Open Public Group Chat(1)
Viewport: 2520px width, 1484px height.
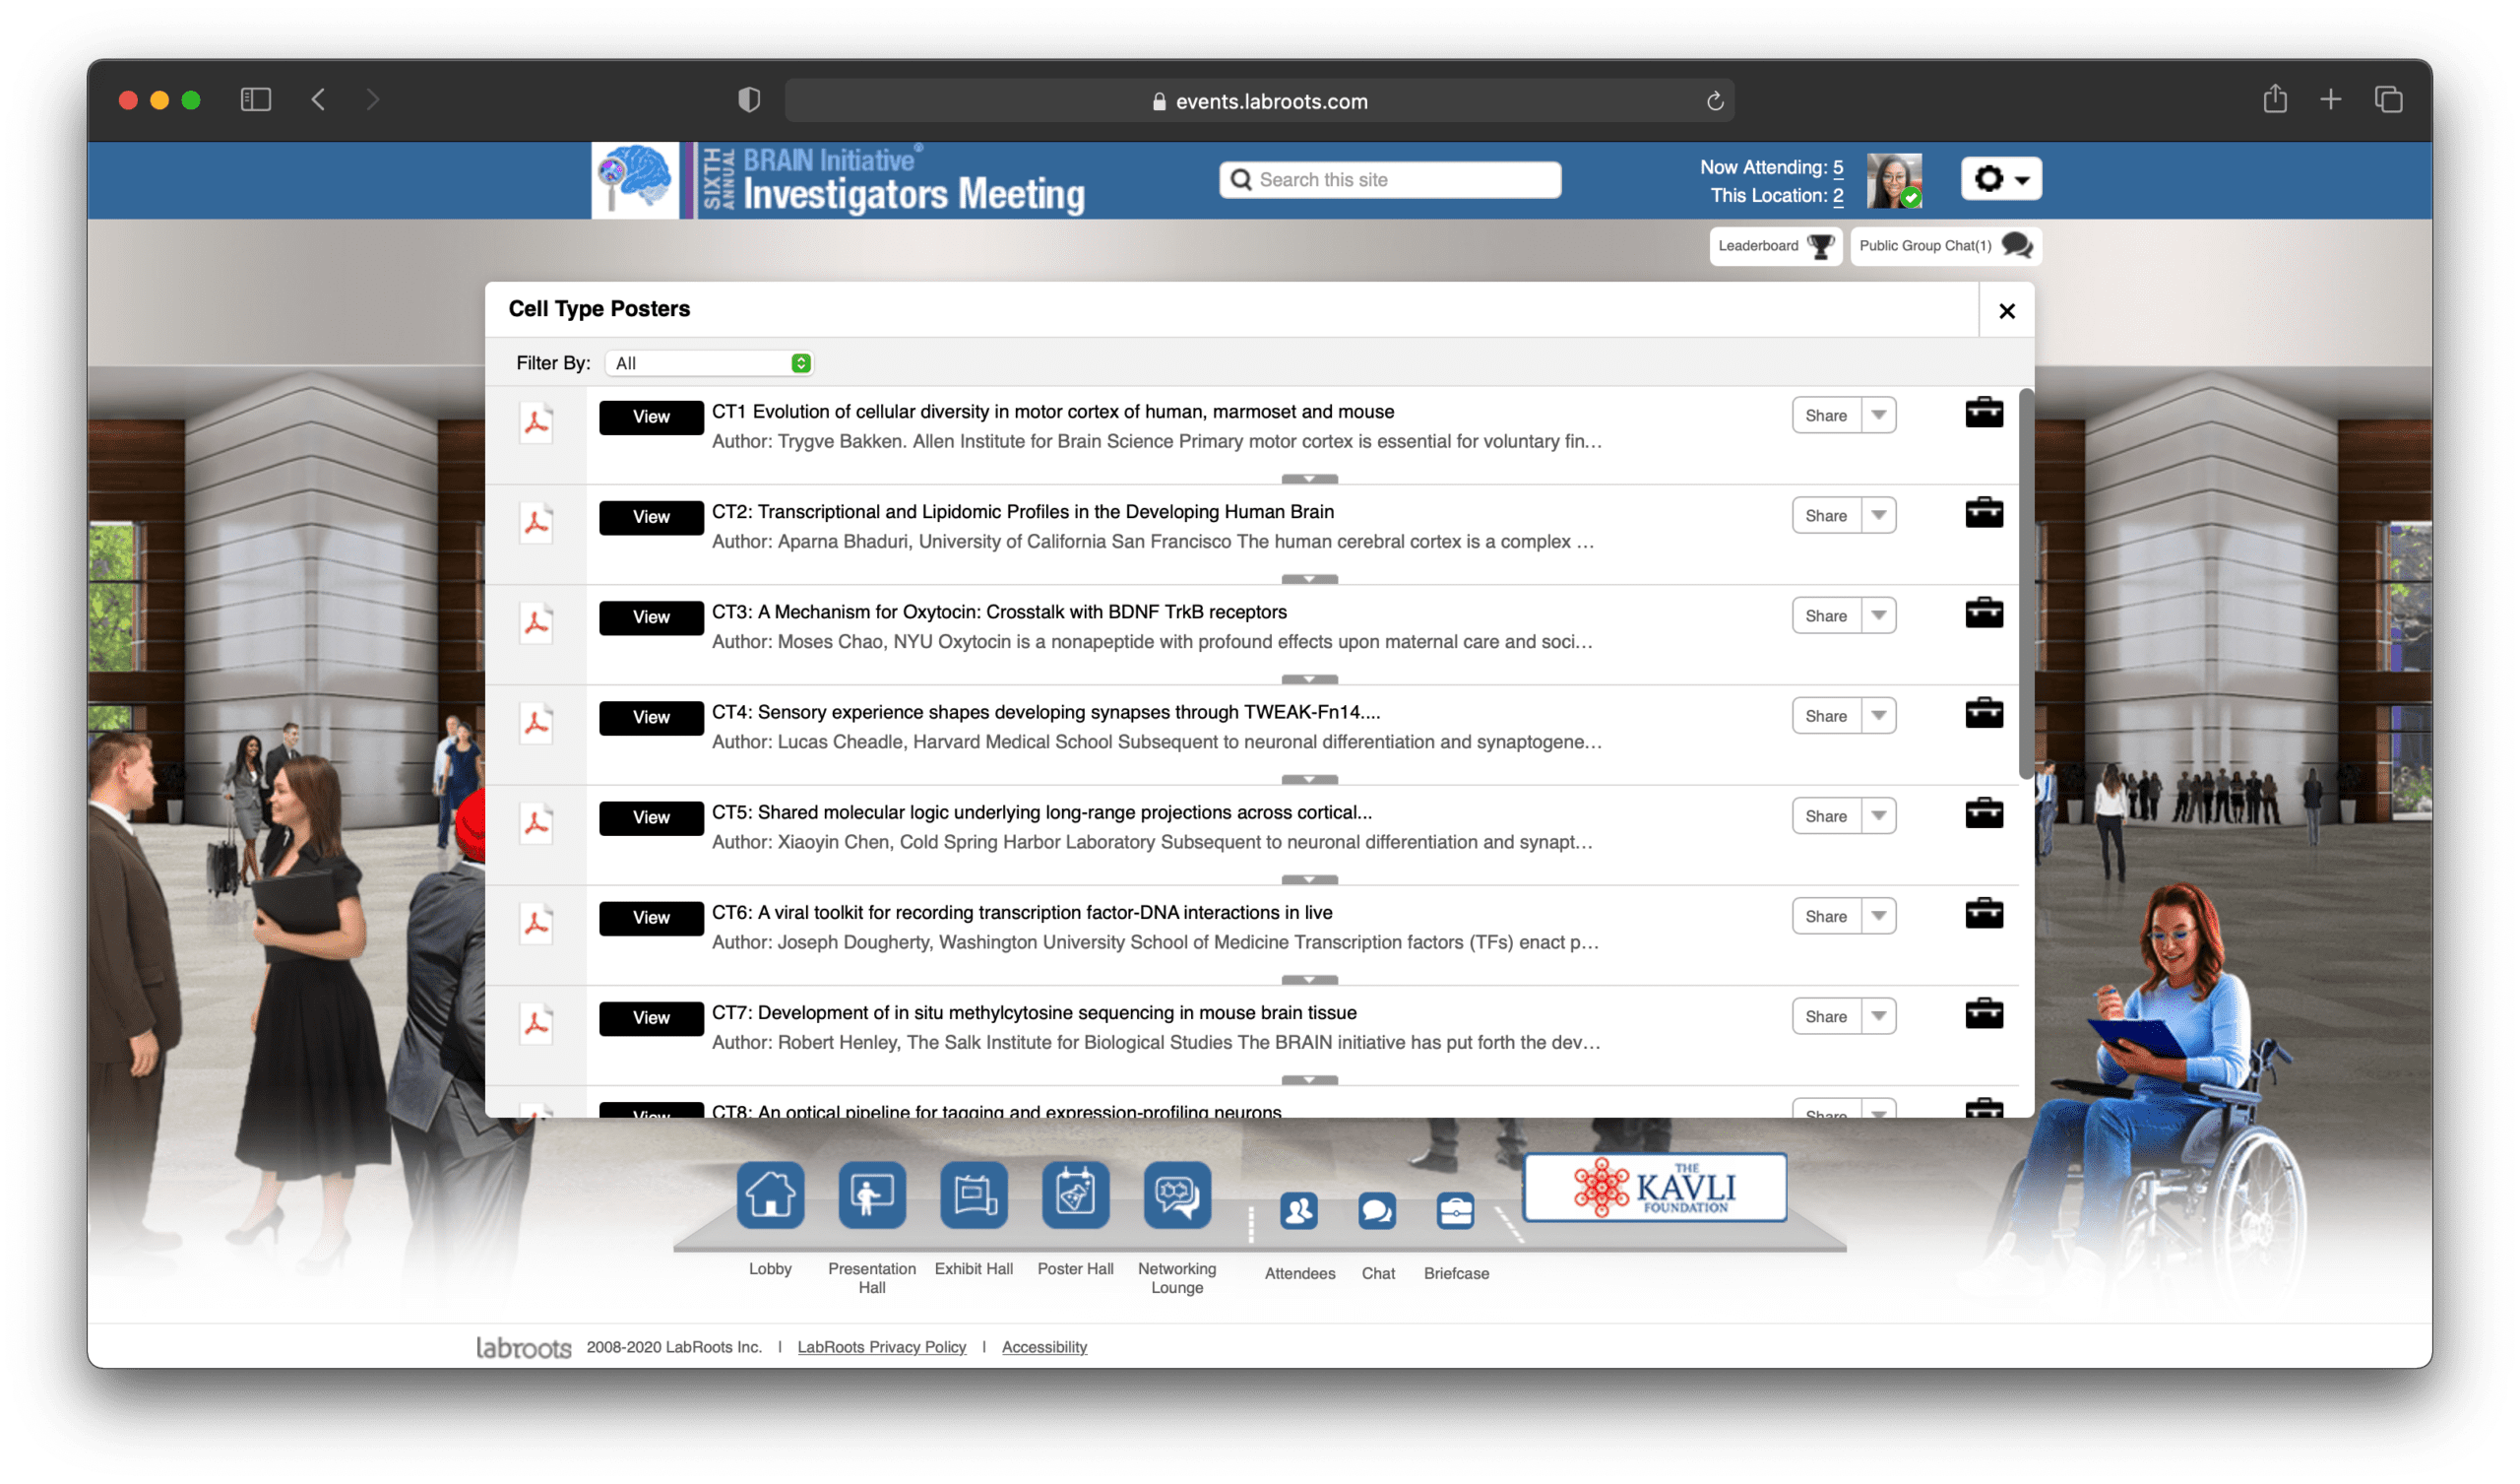1945,246
